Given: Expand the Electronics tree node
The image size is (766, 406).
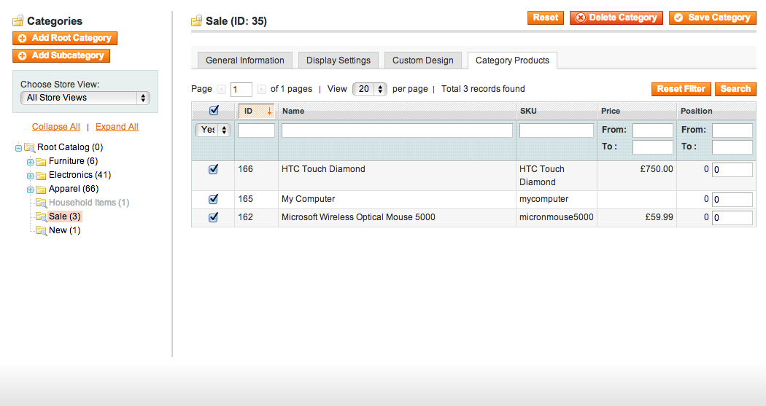Looking at the screenshot, I should pyautogui.click(x=31, y=176).
